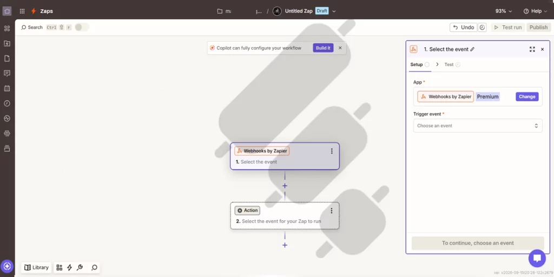
Task: Open the stacked layers icon in sidebar
Action: click(7, 148)
